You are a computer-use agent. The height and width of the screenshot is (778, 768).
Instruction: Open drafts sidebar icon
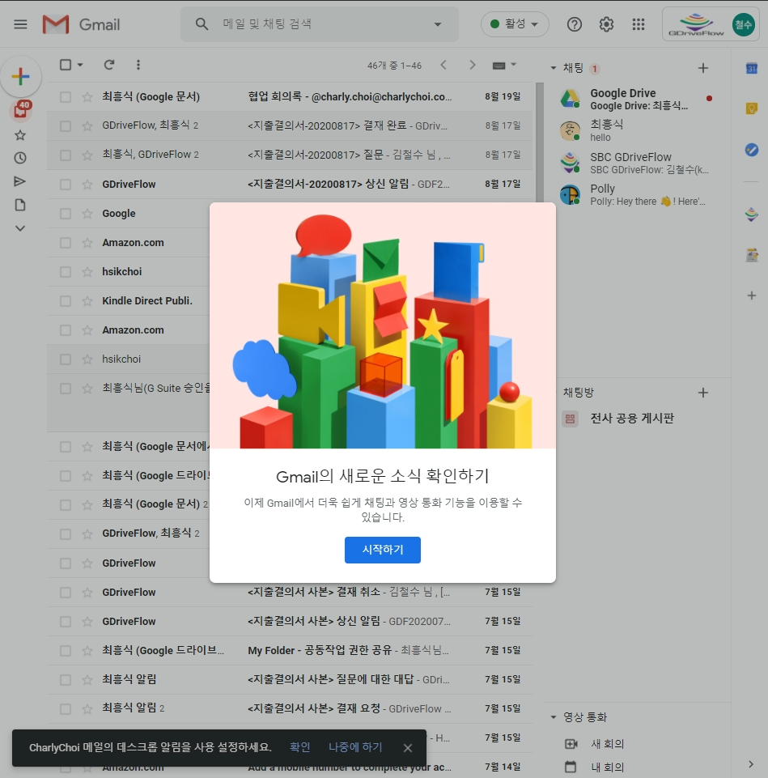[x=20, y=205]
